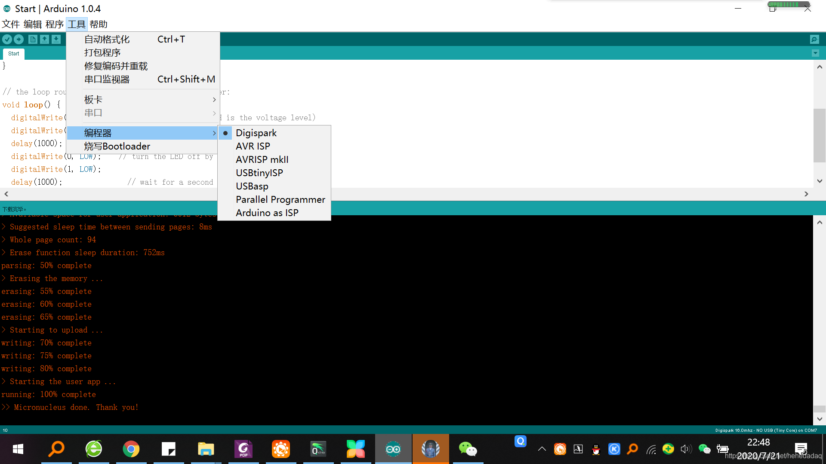Open the File Explorer taskbar icon

coord(206,449)
